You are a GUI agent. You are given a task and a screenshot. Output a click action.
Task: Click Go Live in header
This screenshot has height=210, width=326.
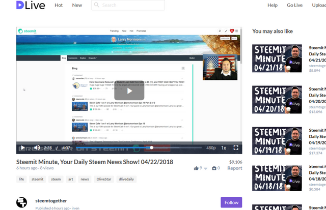[x=294, y=5]
